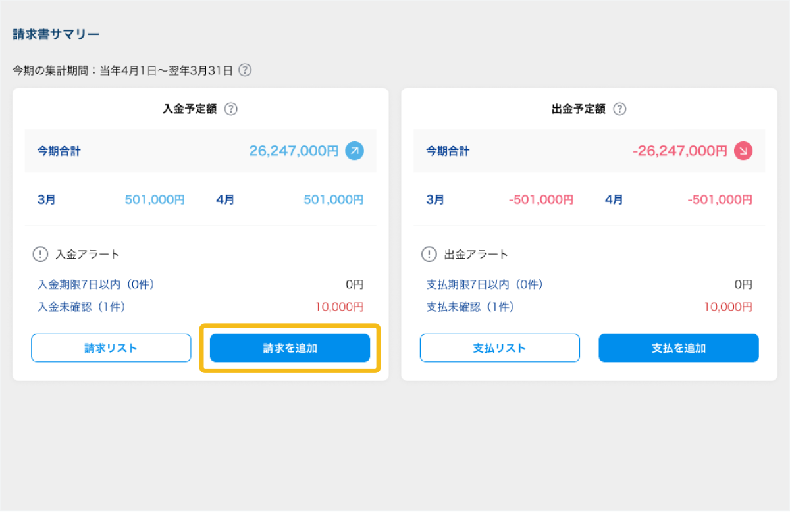Open 入金未確認（1件） link
790x512 pixels.
[x=82, y=307]
